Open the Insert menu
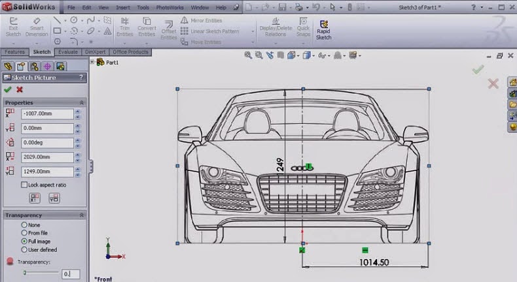This screenshot has width=517, height=282. click(x=122, y=7)
